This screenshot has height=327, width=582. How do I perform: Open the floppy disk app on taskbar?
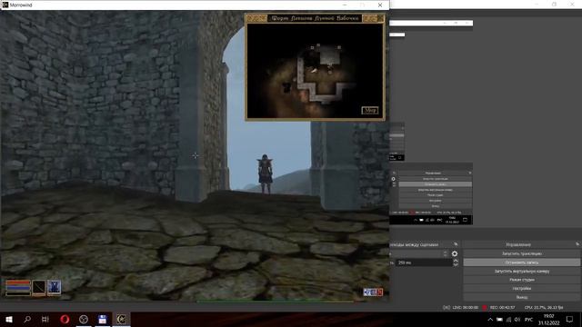[x=103, y=319]
